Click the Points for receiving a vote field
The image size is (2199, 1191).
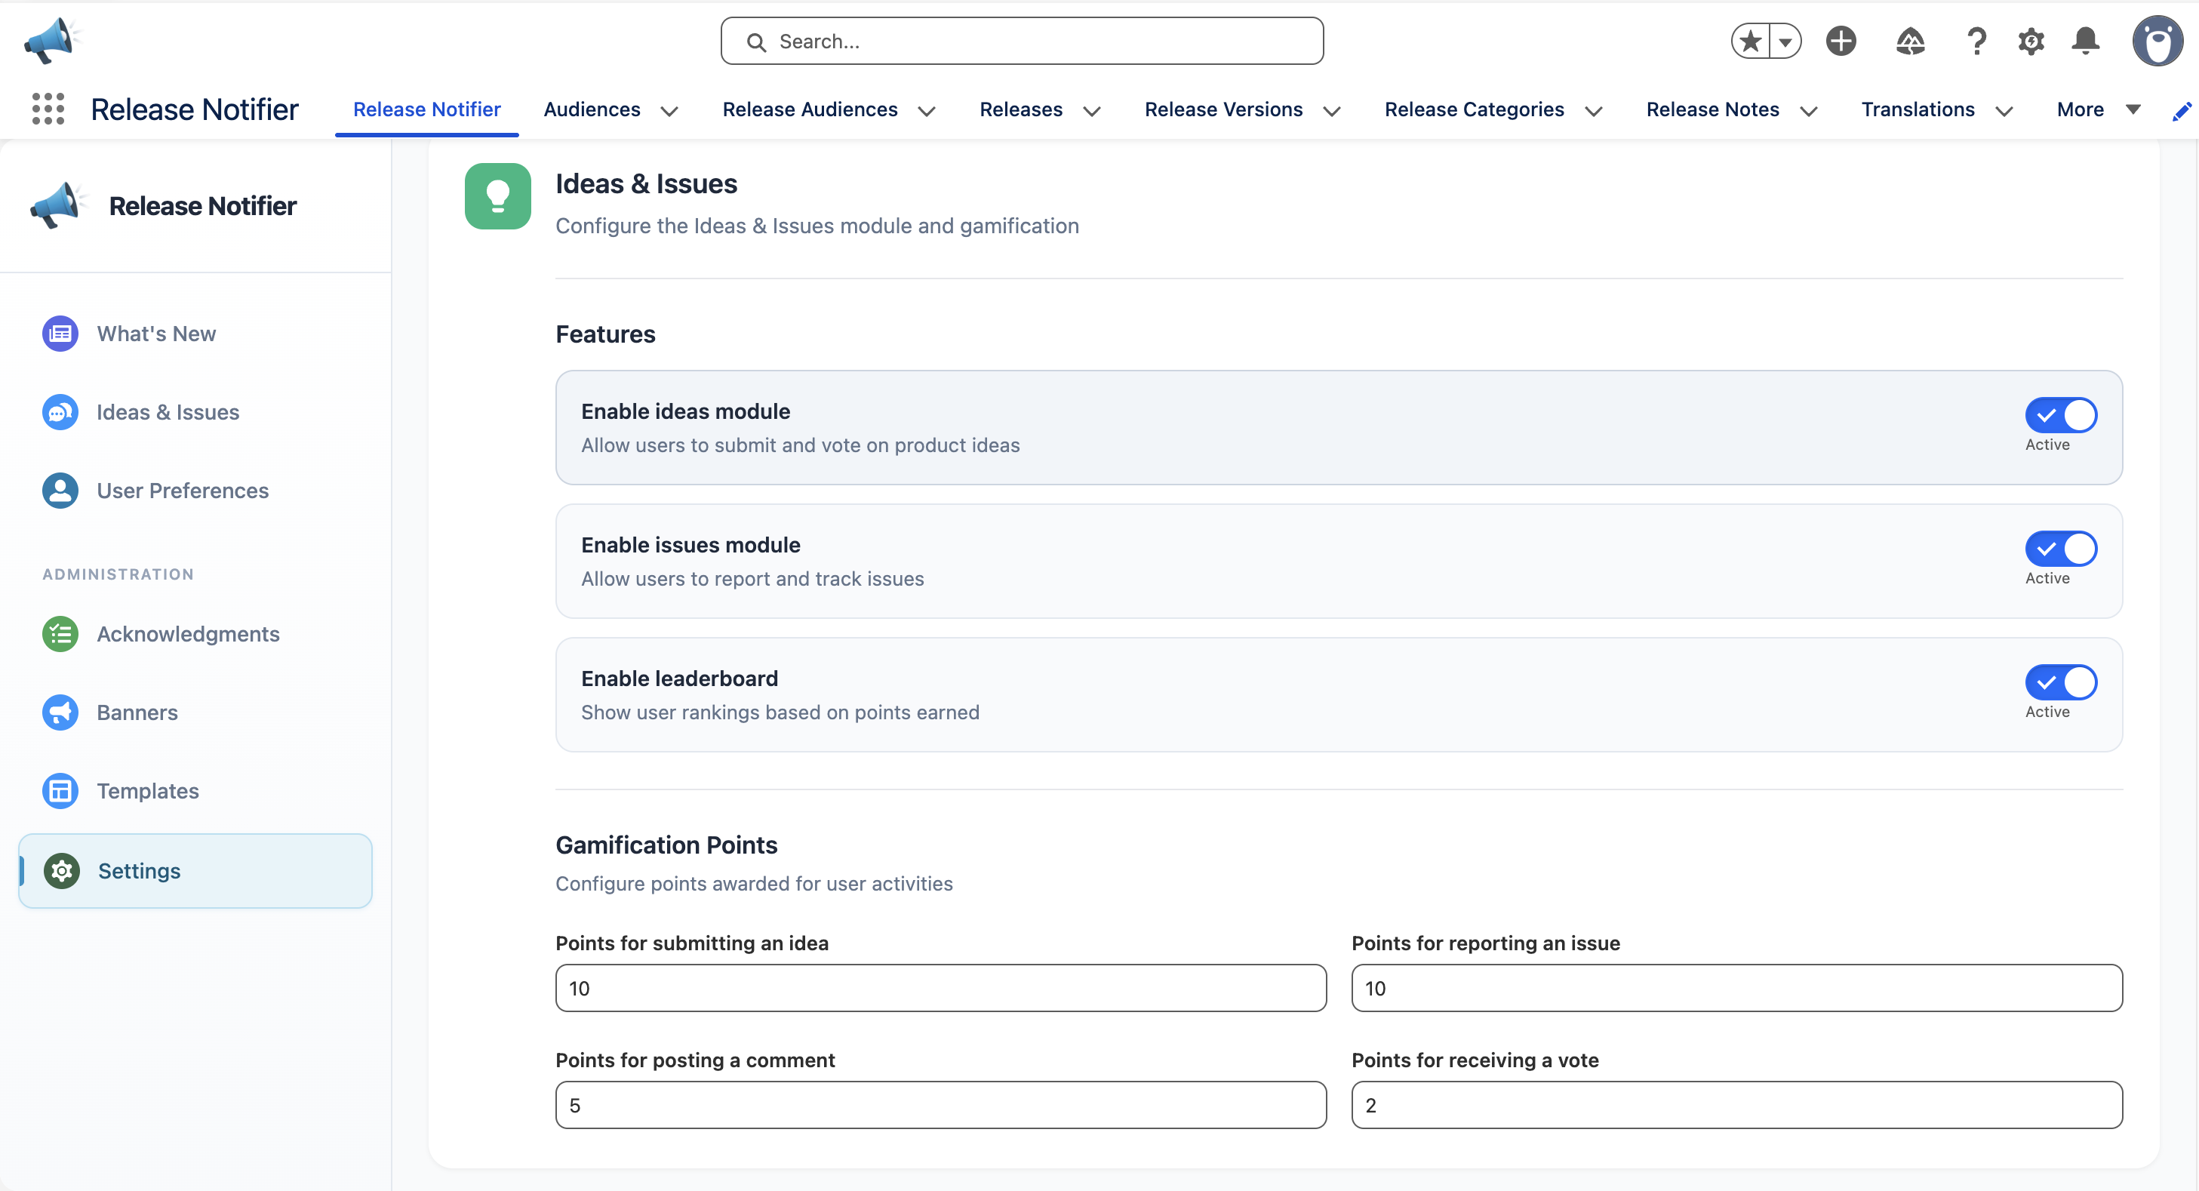click(x=1736, y=1106)
